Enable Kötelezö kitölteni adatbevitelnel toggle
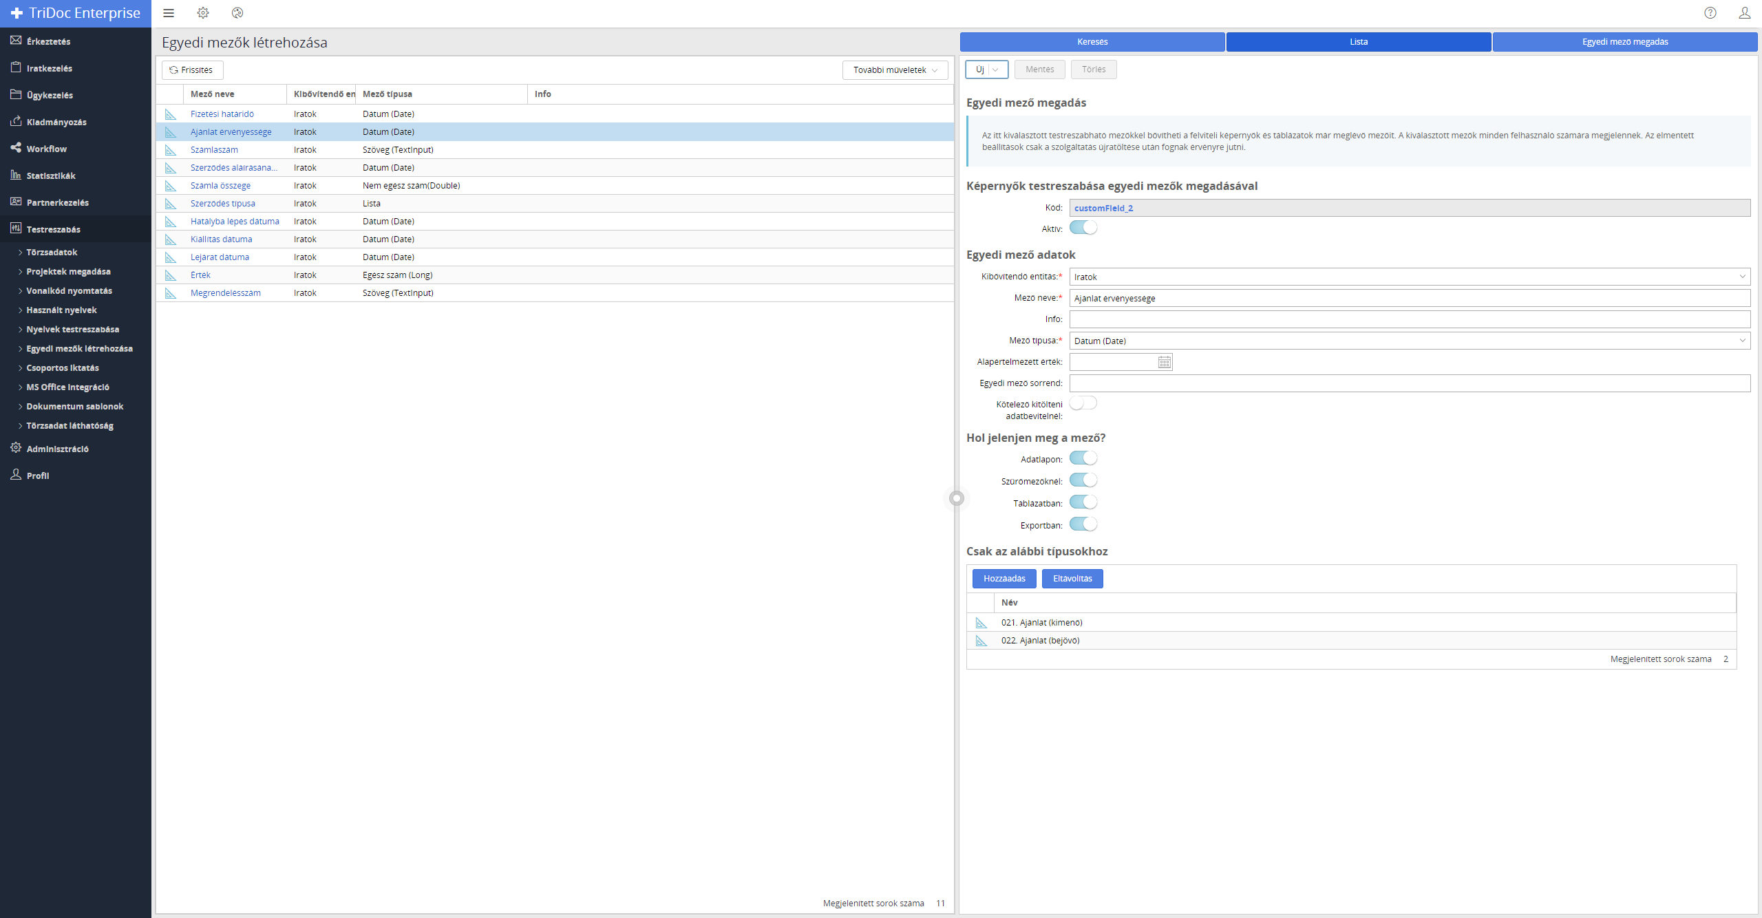Image resolution: width=1762 pixels, height=918 pixels. click(1083, 403)
